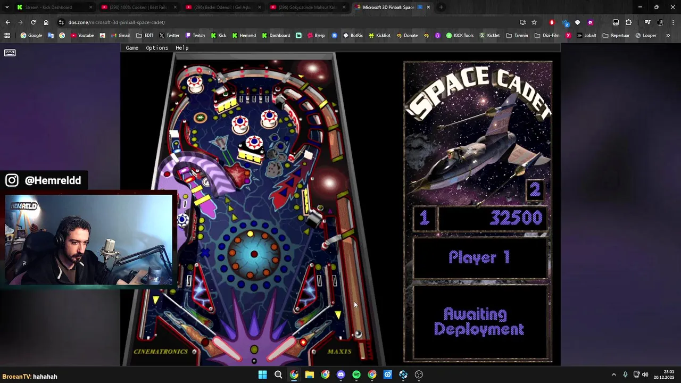
Task: Open Windows taskbar search
Action: click(278, 374)
